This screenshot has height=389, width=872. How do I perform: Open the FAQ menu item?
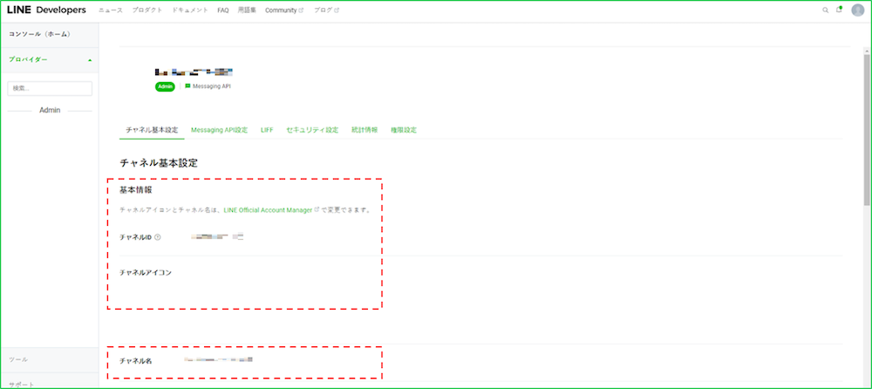point(223,10)
